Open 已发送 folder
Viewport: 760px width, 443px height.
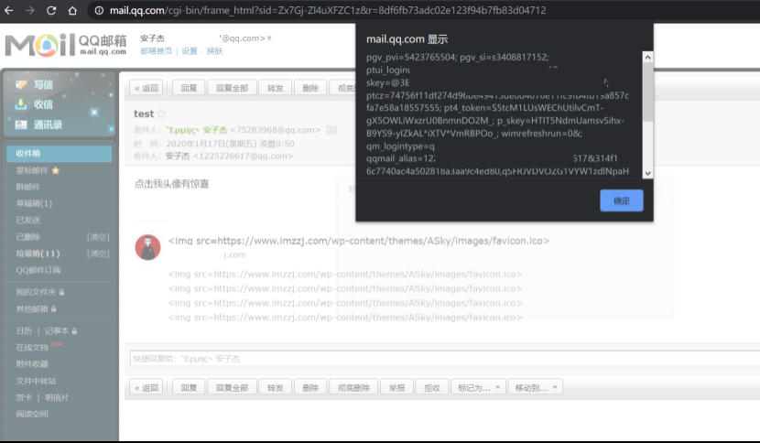click(x=28, y=220)
